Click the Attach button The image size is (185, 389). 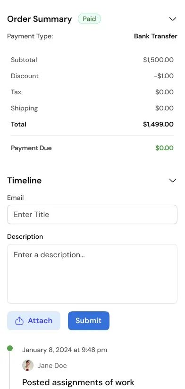click(34, 321)
